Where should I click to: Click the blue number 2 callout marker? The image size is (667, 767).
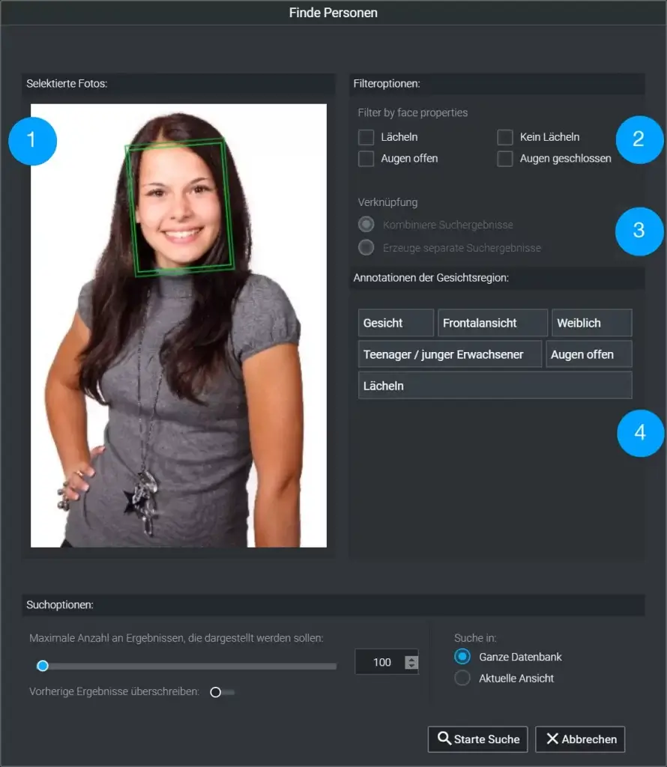tap(639, 139)
